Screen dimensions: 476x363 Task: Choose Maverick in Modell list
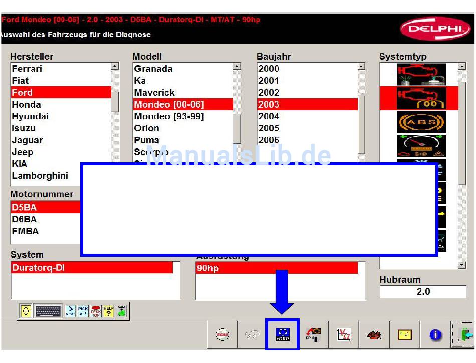(183, 92)
